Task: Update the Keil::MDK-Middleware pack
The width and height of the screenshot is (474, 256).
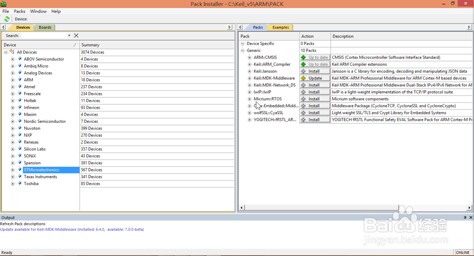Action: click(315, 78)
